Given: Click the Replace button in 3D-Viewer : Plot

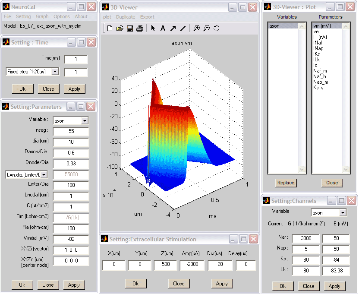Looking at the screenshot, I should click(286, 183).
